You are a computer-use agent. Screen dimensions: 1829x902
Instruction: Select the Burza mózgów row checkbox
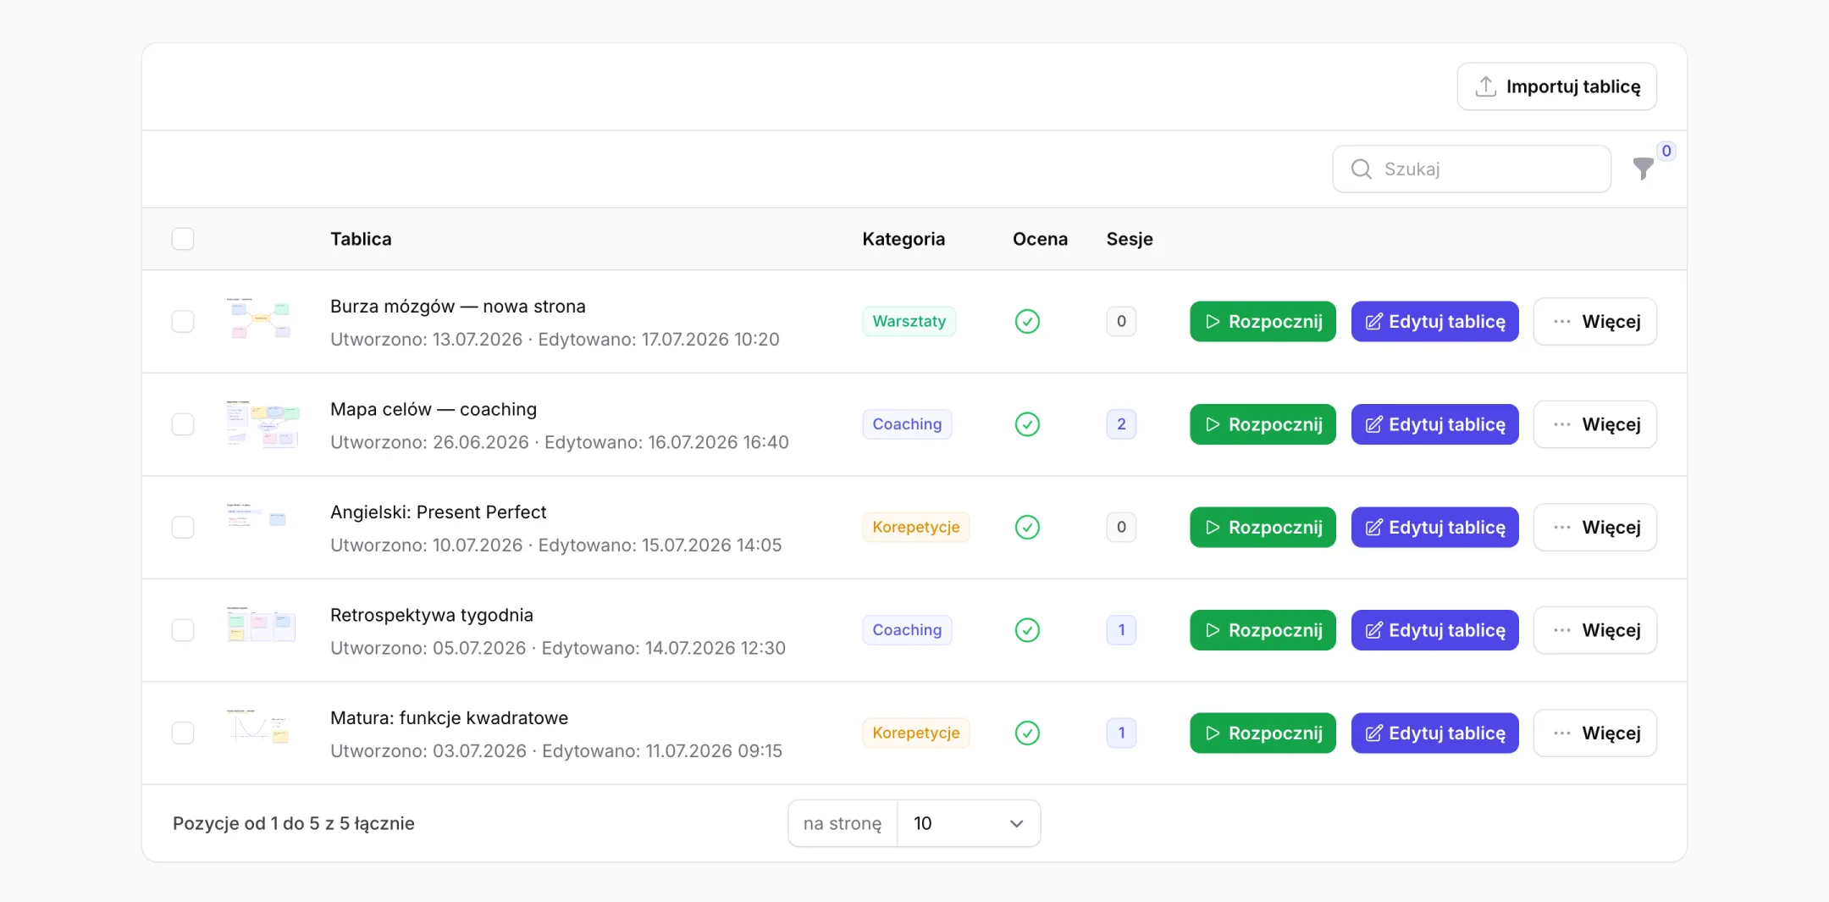pos(183,322)
